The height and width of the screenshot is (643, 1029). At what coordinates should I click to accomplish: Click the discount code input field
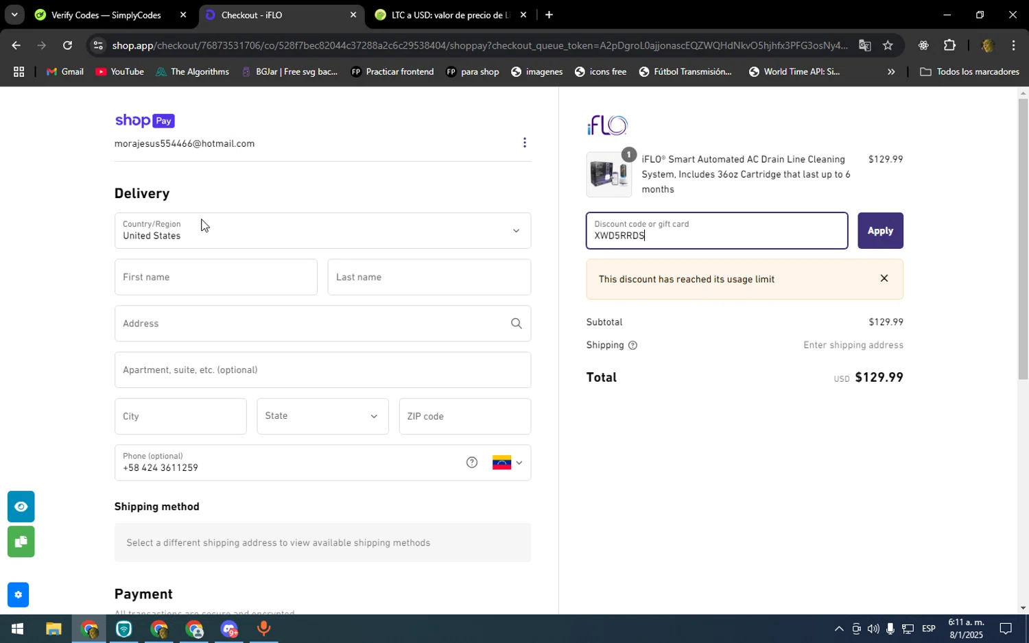coord(717,231)
